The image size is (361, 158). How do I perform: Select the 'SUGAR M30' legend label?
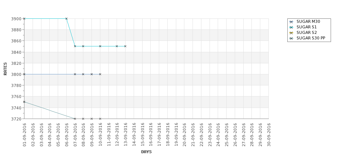(x=308, y=21)
